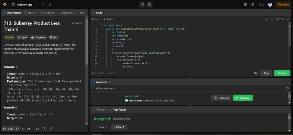Open the layout manager icon
293x135 pixels.
(x=245, y=5)
